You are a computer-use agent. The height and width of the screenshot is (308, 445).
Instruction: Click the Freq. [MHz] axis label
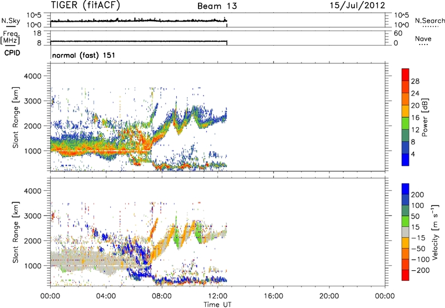point(10,38)
